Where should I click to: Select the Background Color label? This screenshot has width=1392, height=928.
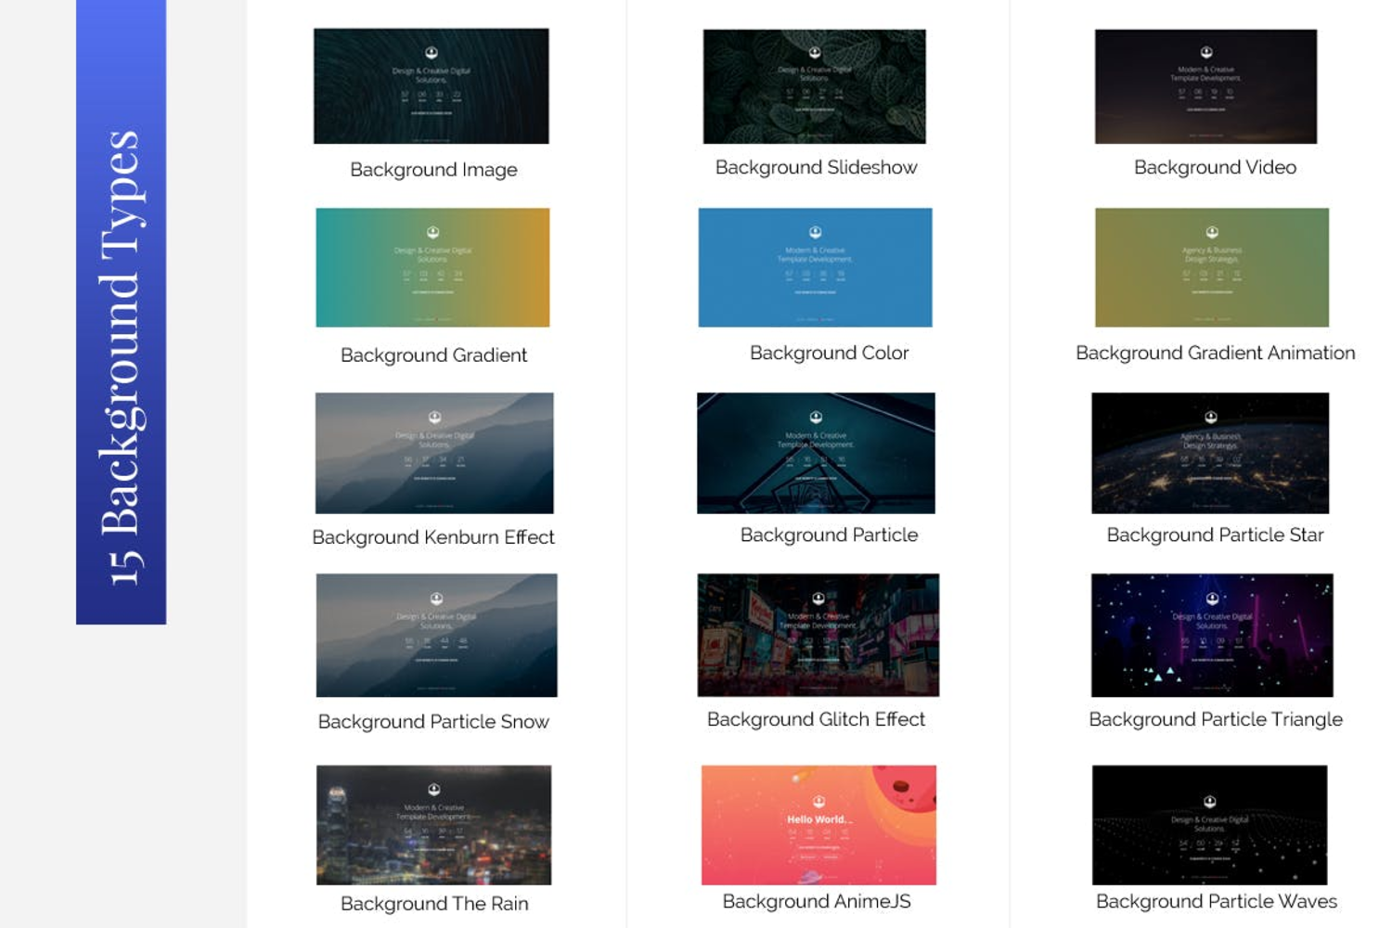coord(830,353)
